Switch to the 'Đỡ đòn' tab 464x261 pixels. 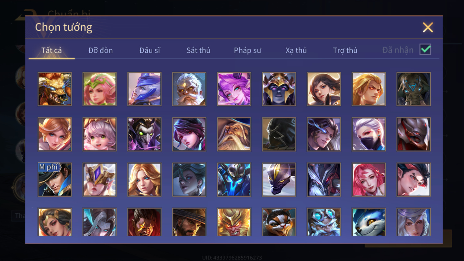pos(100,50)
